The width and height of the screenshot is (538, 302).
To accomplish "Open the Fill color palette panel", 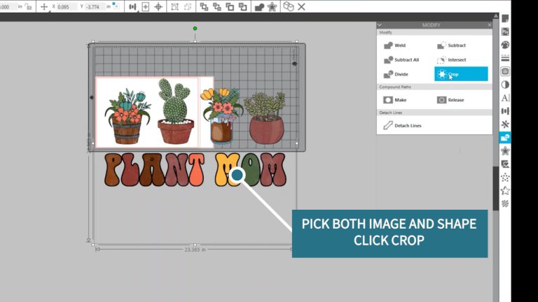I will coord(505,45).
